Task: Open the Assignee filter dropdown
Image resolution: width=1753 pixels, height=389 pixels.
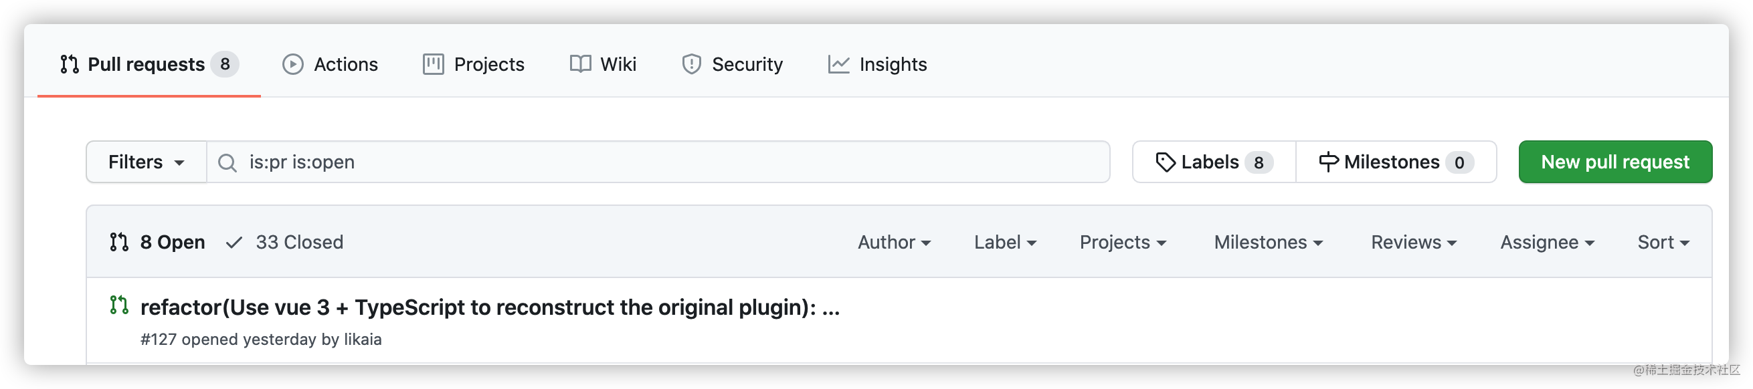Action: tap(1548, 242)
